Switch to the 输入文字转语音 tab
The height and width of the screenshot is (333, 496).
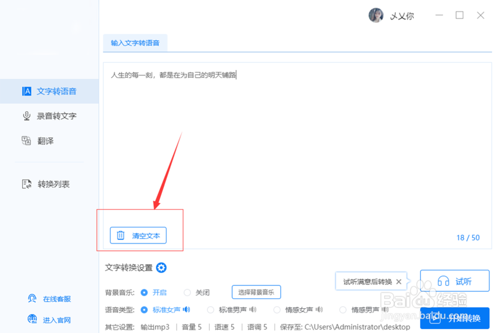point(135,43)
